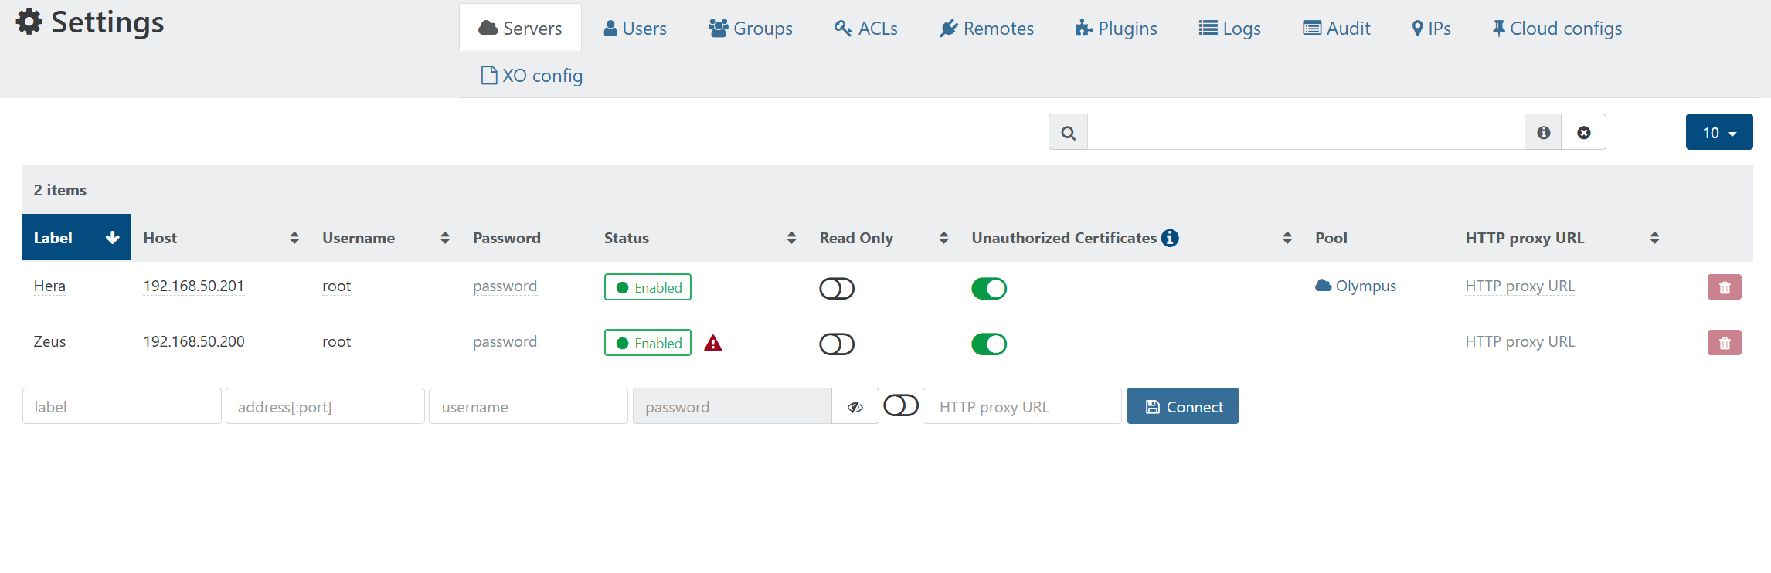The width and height of the screenshot is (1771, 573).
Task: Clear the search filter with the X icon
Action: coord(1583,132)
